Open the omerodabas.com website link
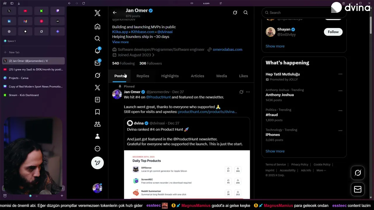Image resolution: width=374 pixels, height=210 pixels. point(228,50)
